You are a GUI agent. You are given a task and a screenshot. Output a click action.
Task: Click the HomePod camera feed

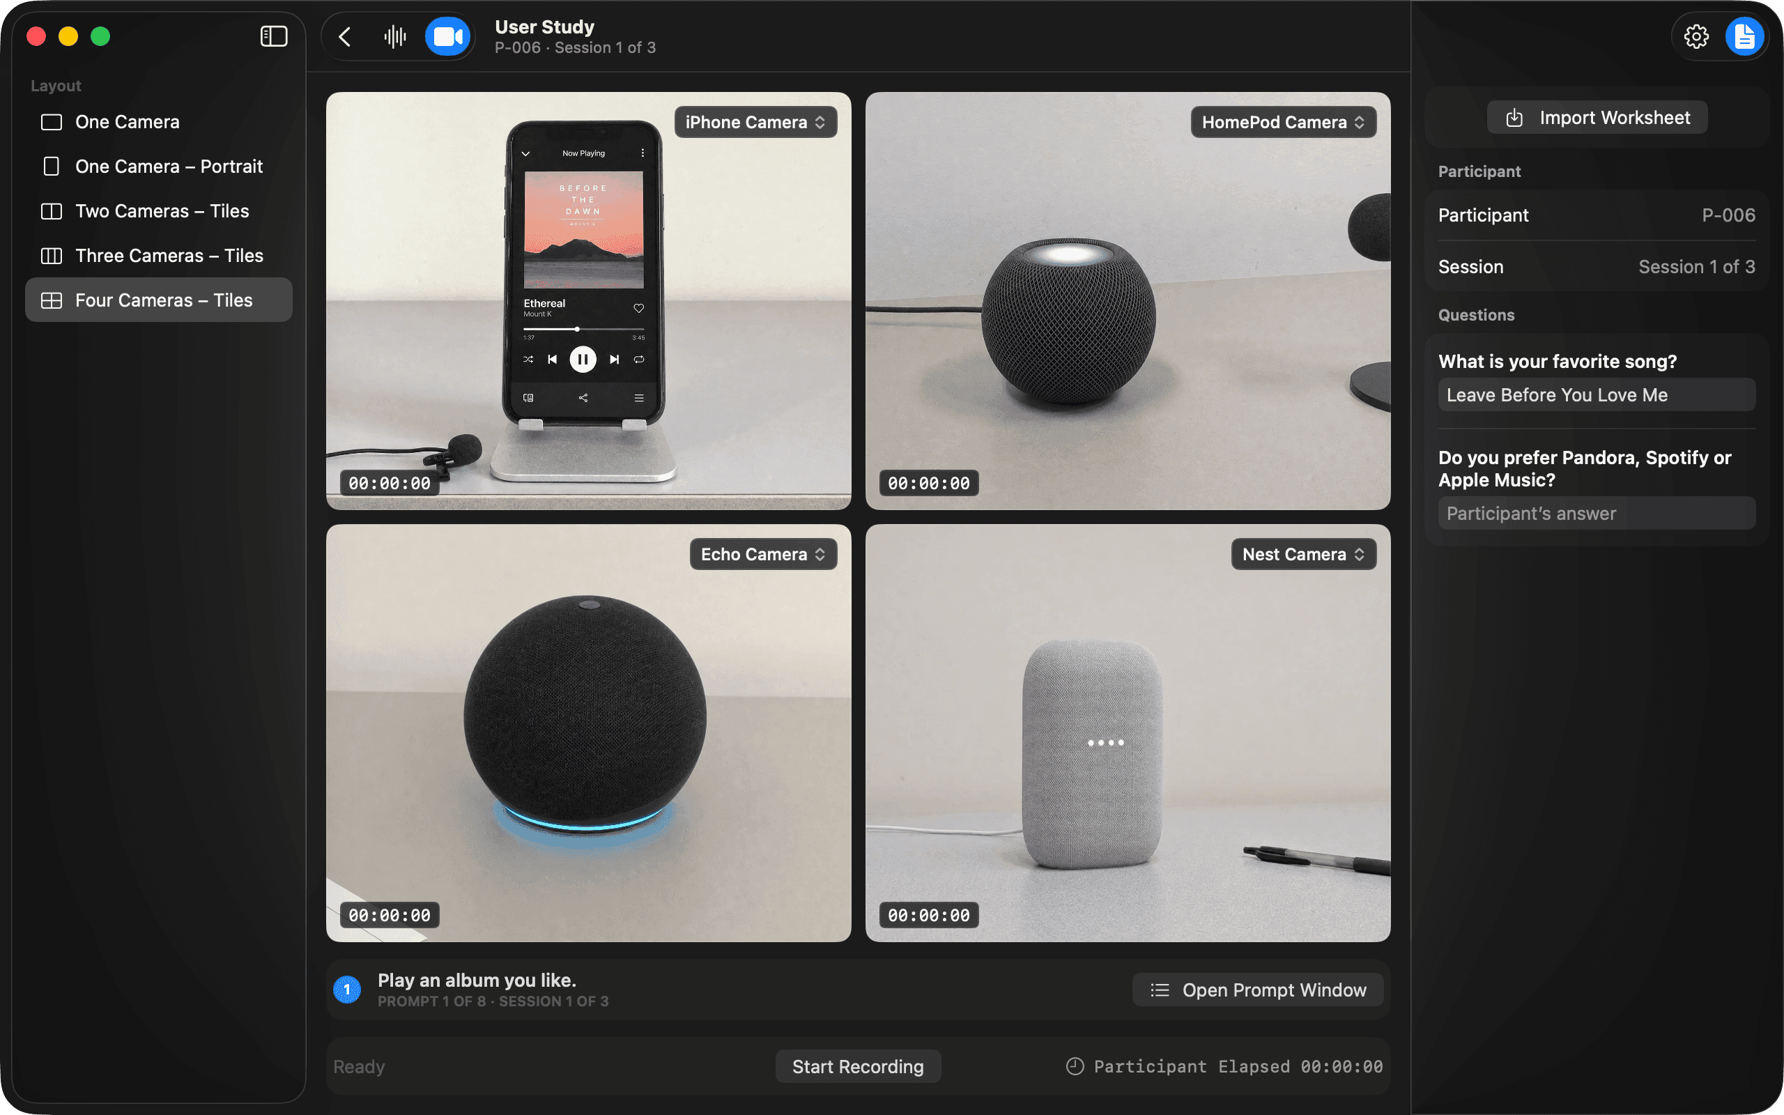click(1128, 301)
